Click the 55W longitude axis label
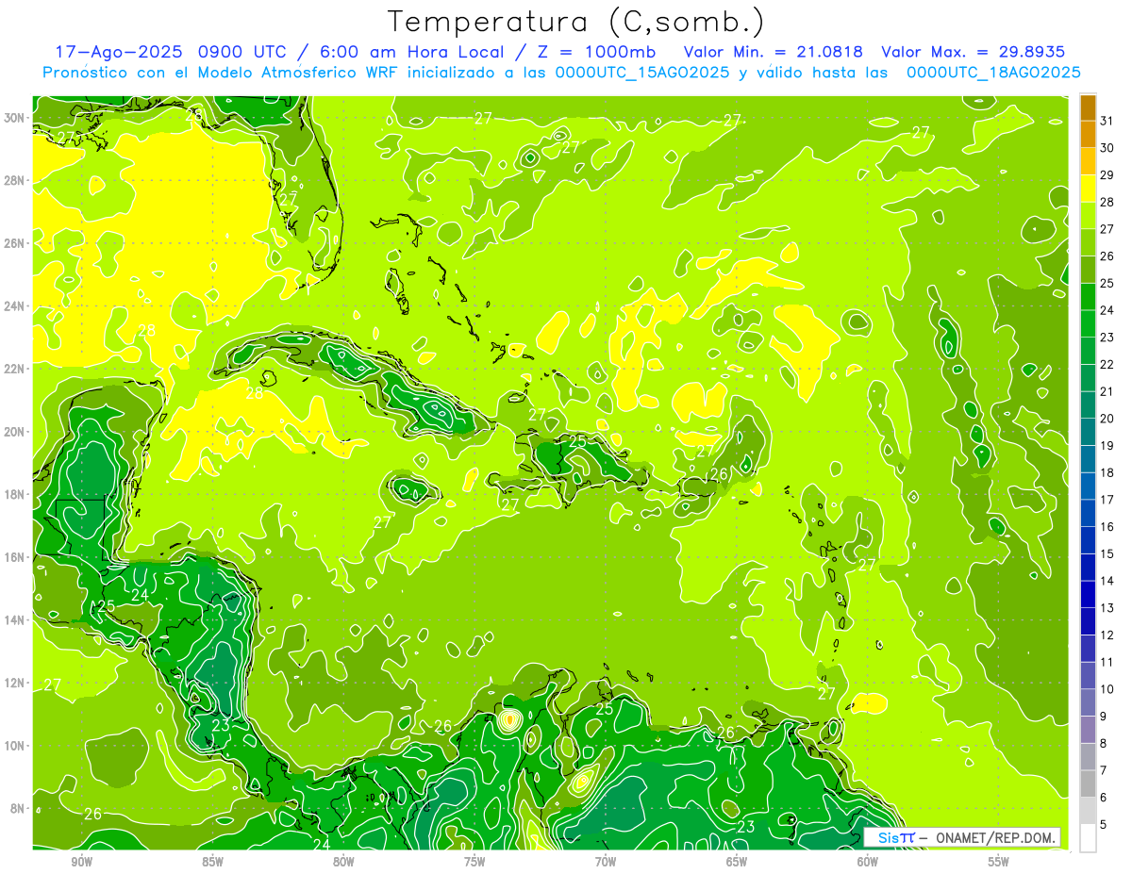Image resolution: width=1132 pixels, height=874 pixels. 999,863
